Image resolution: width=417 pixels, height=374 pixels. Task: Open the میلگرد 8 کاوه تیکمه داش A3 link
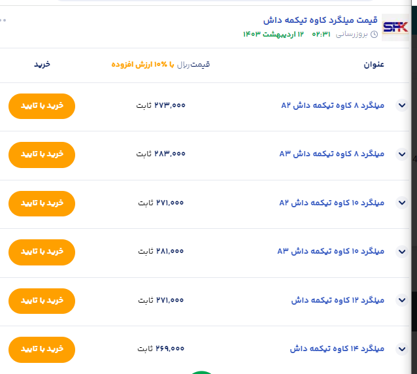coord(332,154)
